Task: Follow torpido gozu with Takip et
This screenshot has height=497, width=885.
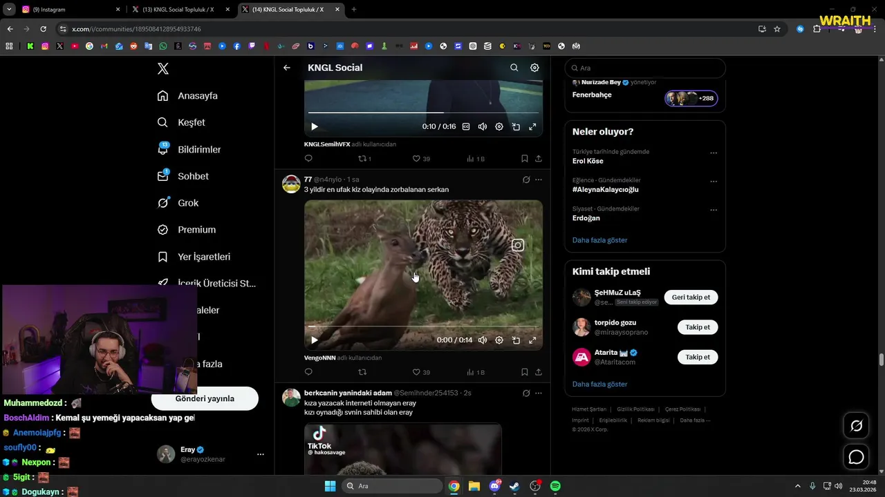Action: point(698,327)
